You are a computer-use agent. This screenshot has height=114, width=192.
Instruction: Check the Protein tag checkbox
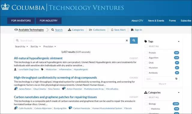[x=146, y=53]
